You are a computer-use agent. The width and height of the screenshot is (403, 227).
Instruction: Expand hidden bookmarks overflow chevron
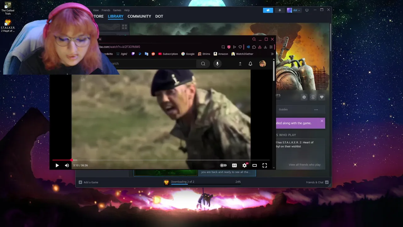(272, 54)
